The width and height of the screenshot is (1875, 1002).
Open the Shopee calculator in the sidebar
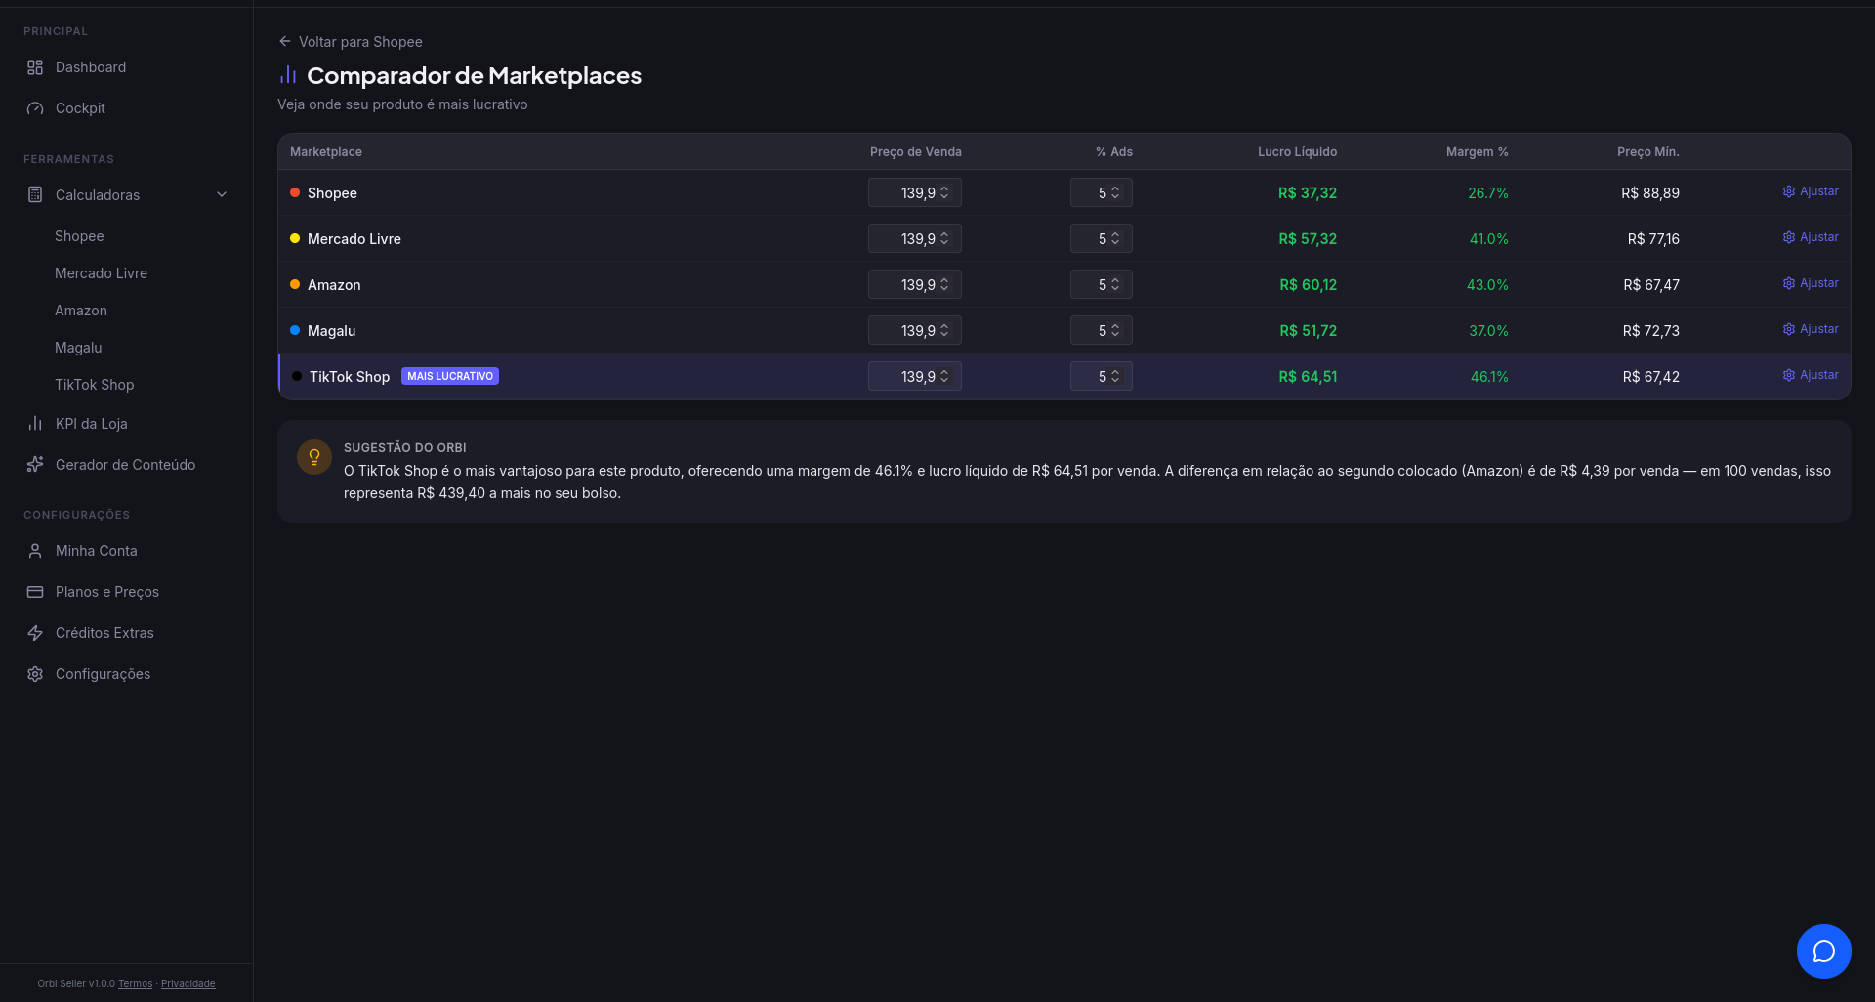point(79,236)
